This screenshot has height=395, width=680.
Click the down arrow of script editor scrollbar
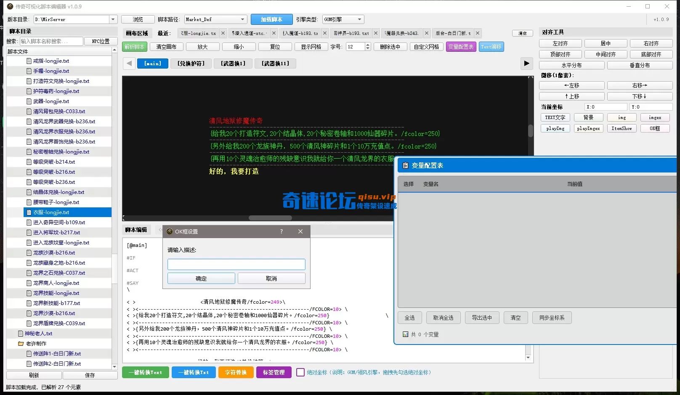(x=528, y=358)
